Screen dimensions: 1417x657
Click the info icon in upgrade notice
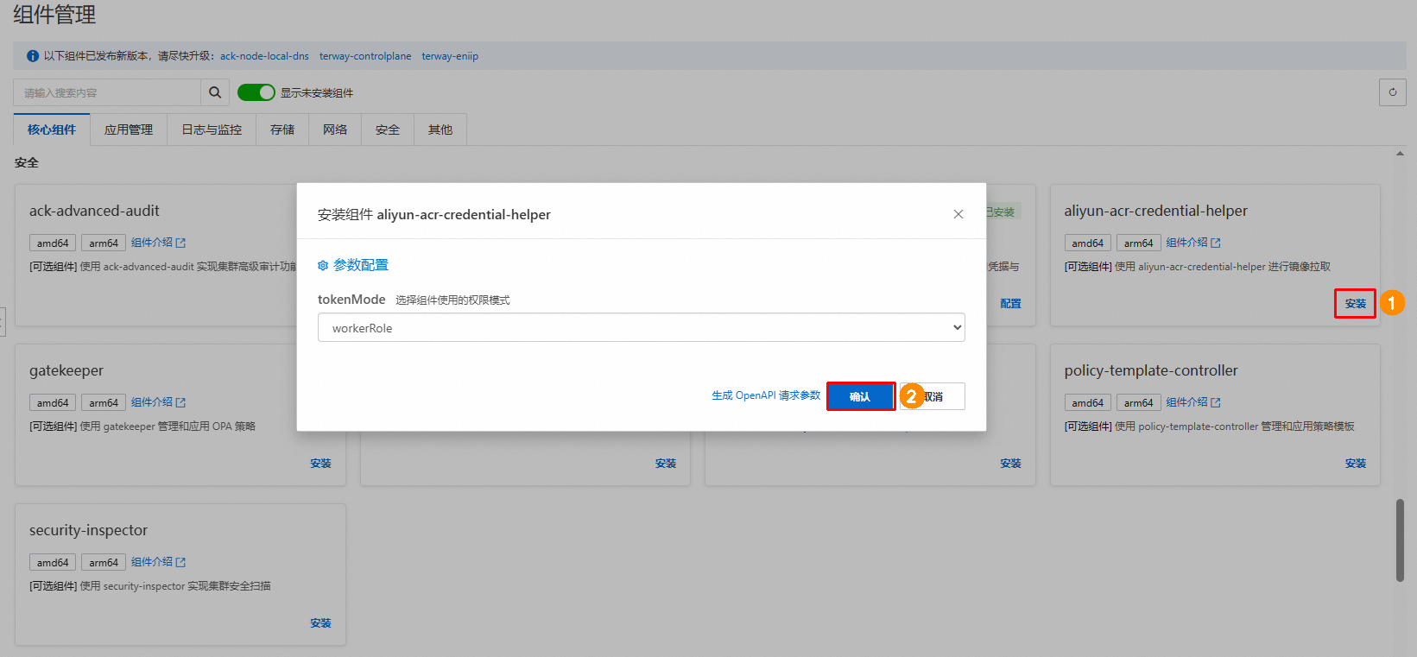33,56
